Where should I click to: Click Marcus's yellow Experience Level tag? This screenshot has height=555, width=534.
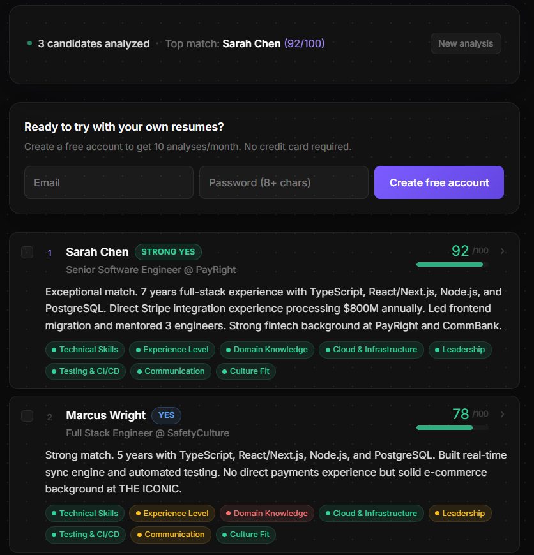(171, 514)
